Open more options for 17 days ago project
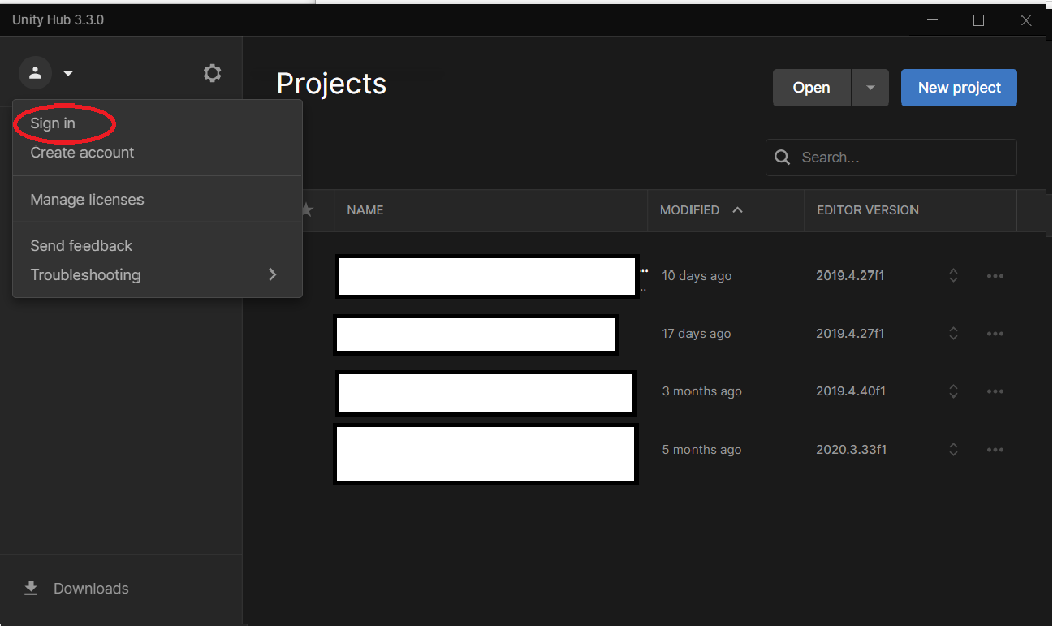The width and height of the screenshot is (1053, 626). (995, 334)
